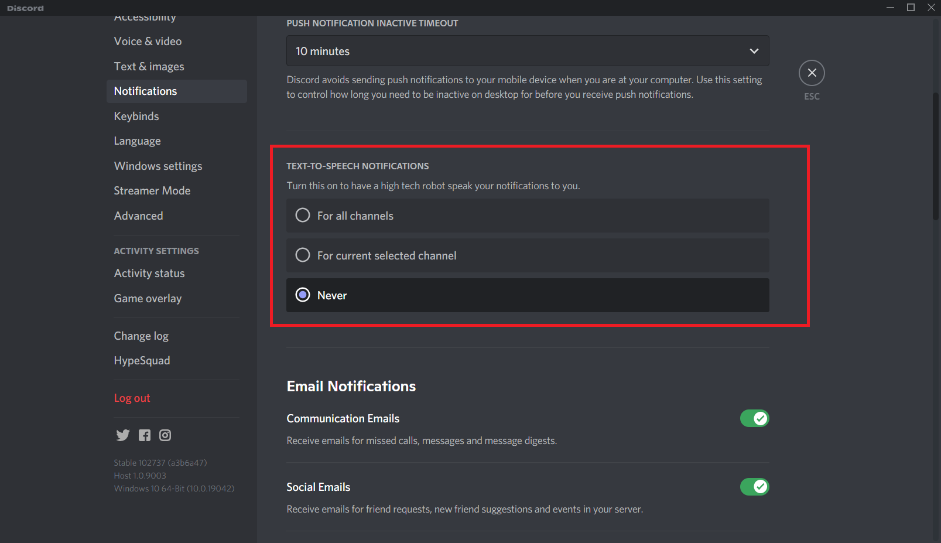View Game overlay settings
Image resolution: width=941 pixels, height=543 pixels.
pyautogui.click(x=148, y=298)
